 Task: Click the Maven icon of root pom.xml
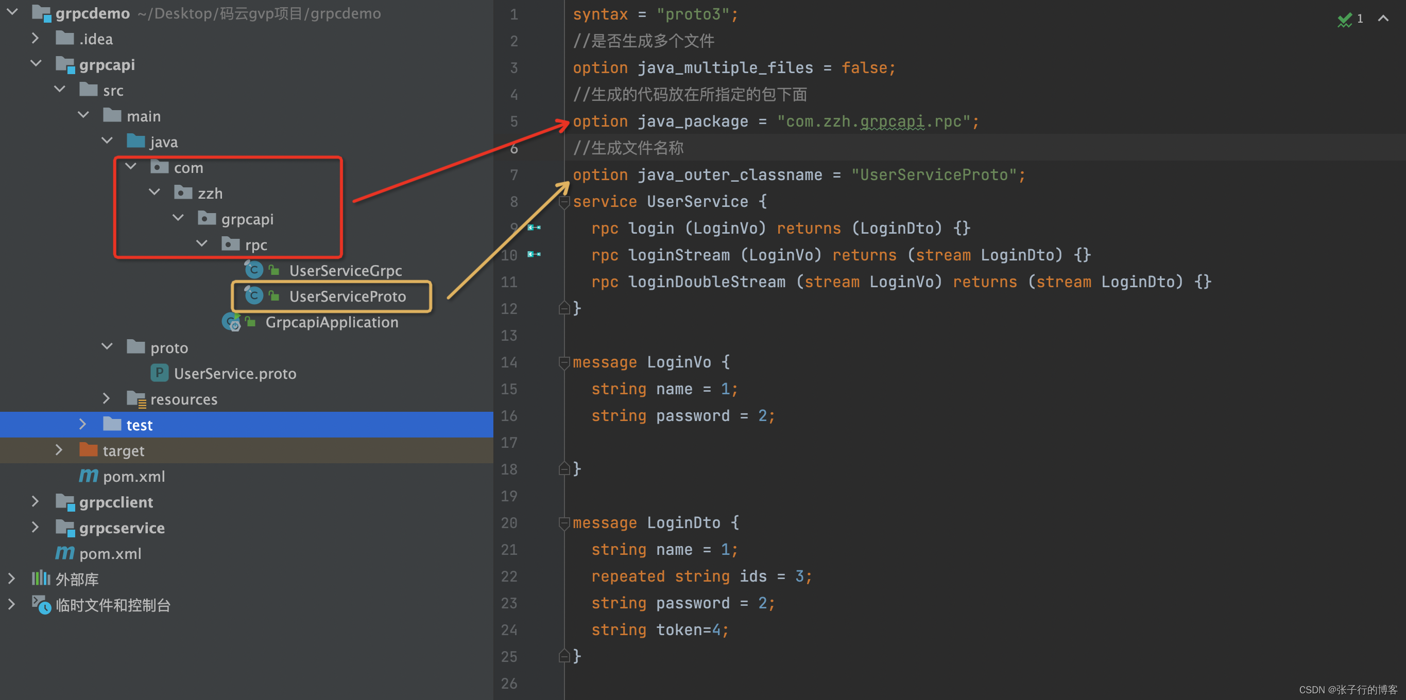click(65, 553)
